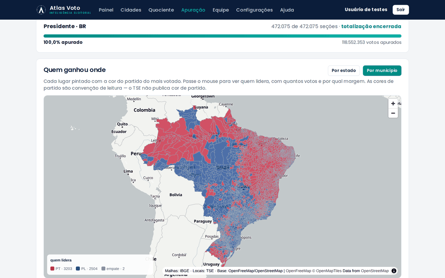Screen dimensions: 445x278
Task: Click the 'quem lidera' legend title
Action: point(61,260)
